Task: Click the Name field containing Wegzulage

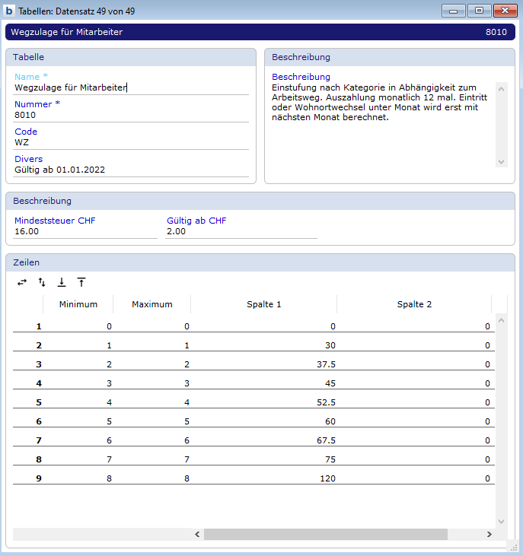Action: coord(130,87)
